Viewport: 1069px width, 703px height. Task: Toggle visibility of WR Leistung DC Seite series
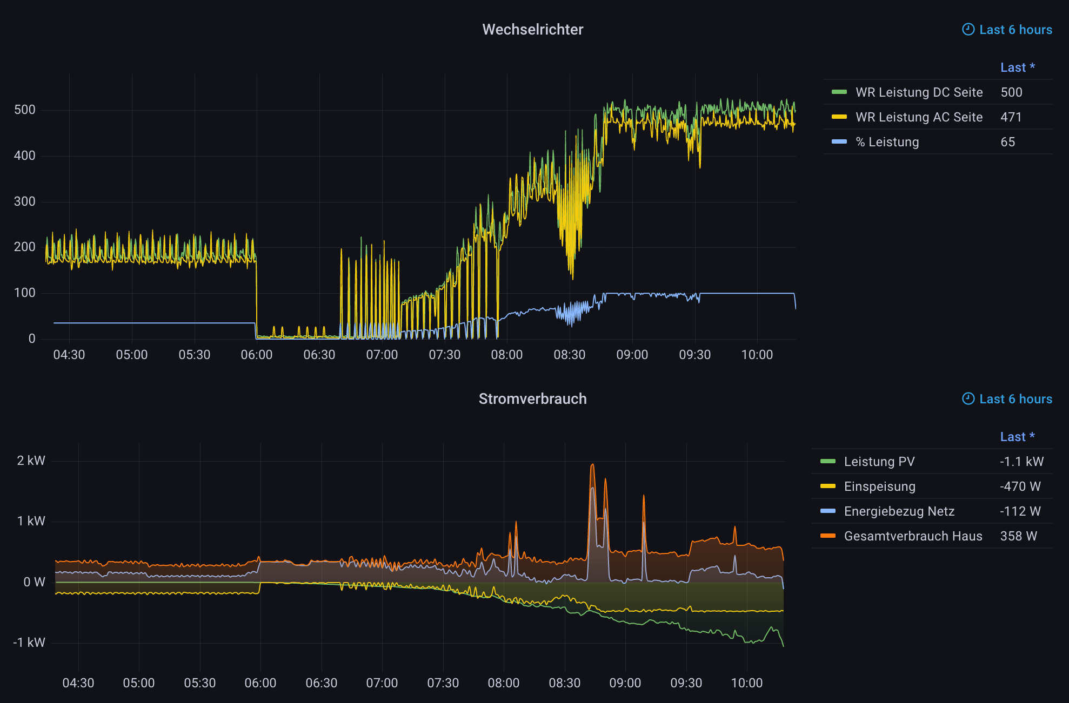click(919, 92)
